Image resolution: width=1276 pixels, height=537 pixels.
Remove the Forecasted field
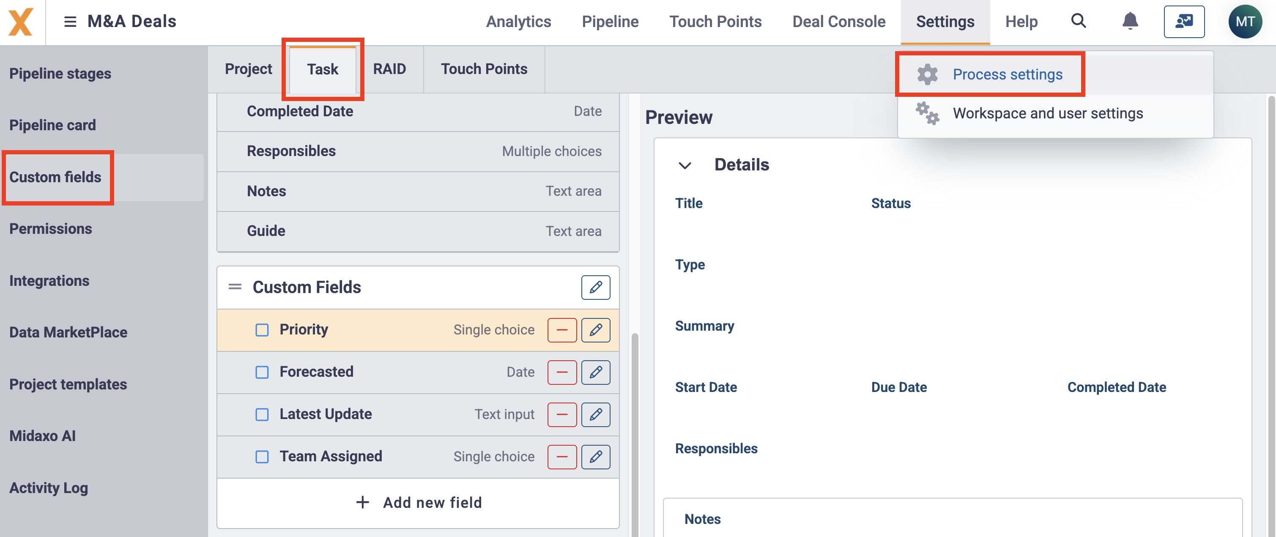pos(562,372)
